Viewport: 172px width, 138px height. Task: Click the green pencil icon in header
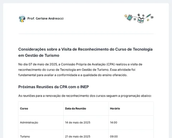(149, 16)
